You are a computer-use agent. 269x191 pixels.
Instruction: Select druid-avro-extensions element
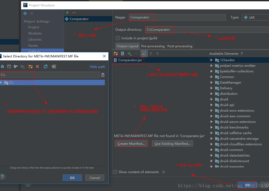click(237, 111)
